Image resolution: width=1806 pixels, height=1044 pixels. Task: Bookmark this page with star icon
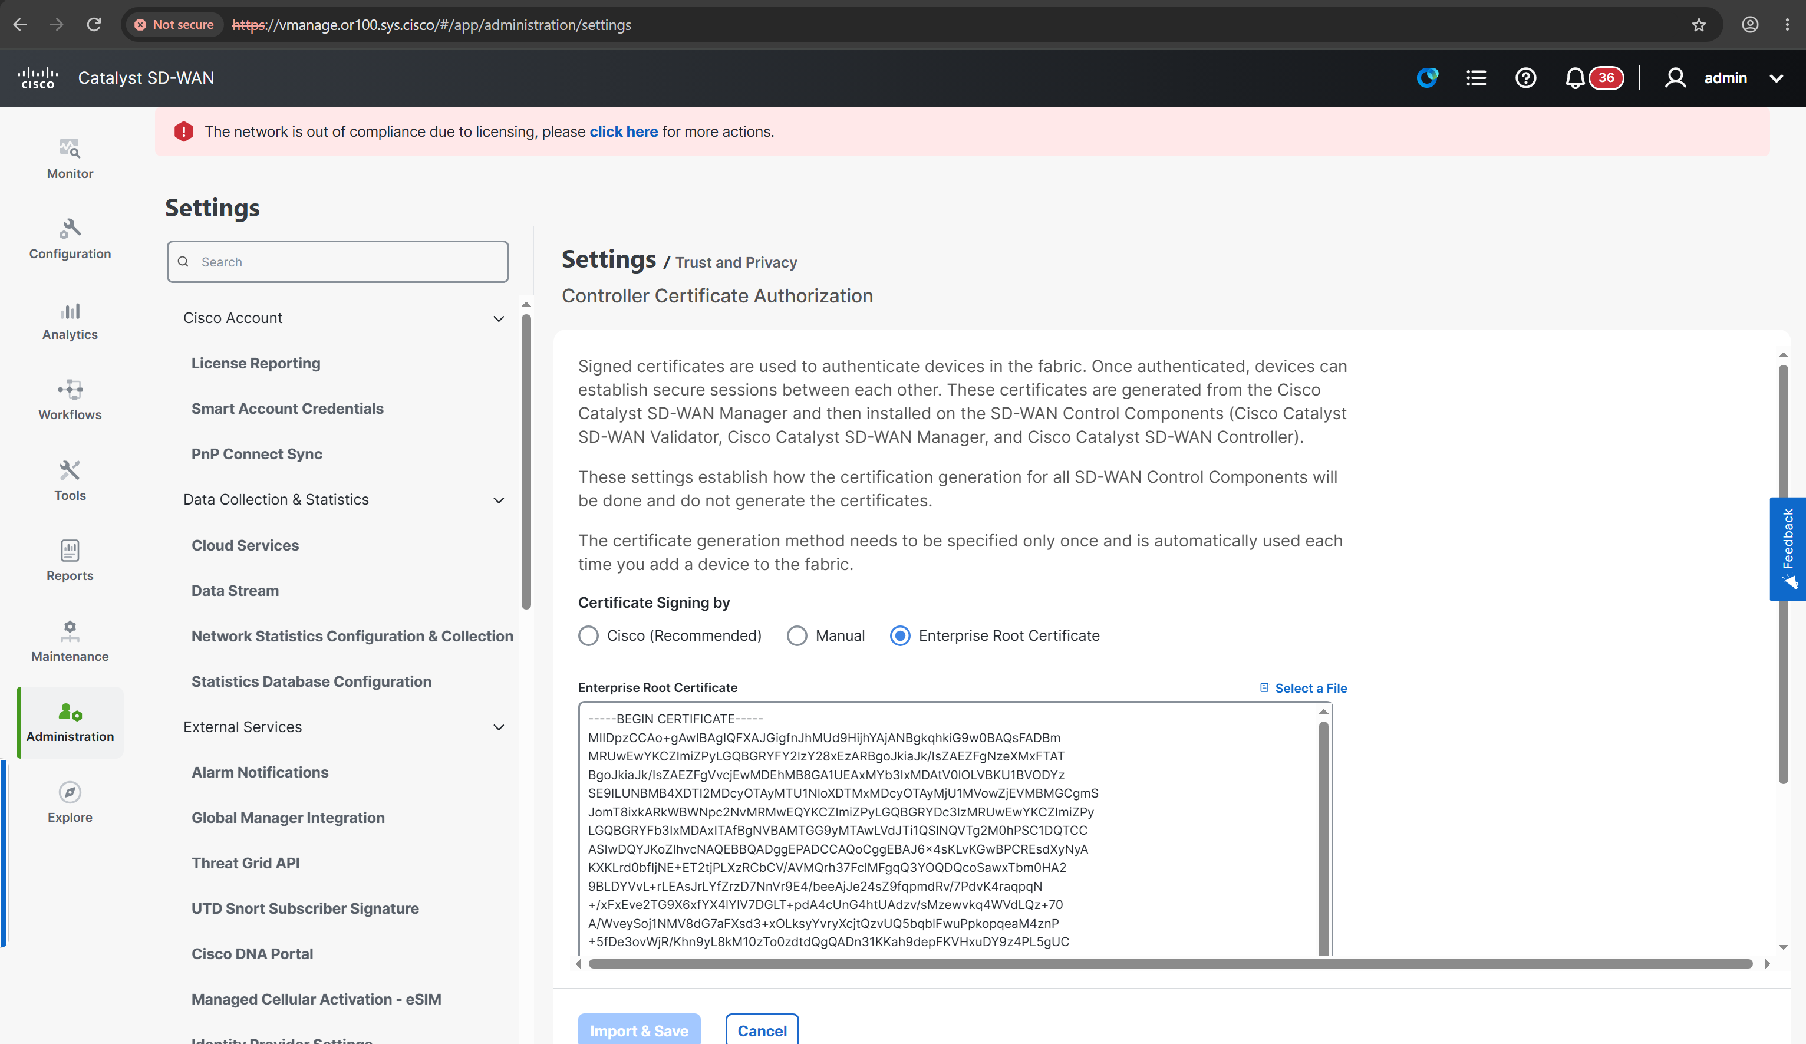point(1699,25)
